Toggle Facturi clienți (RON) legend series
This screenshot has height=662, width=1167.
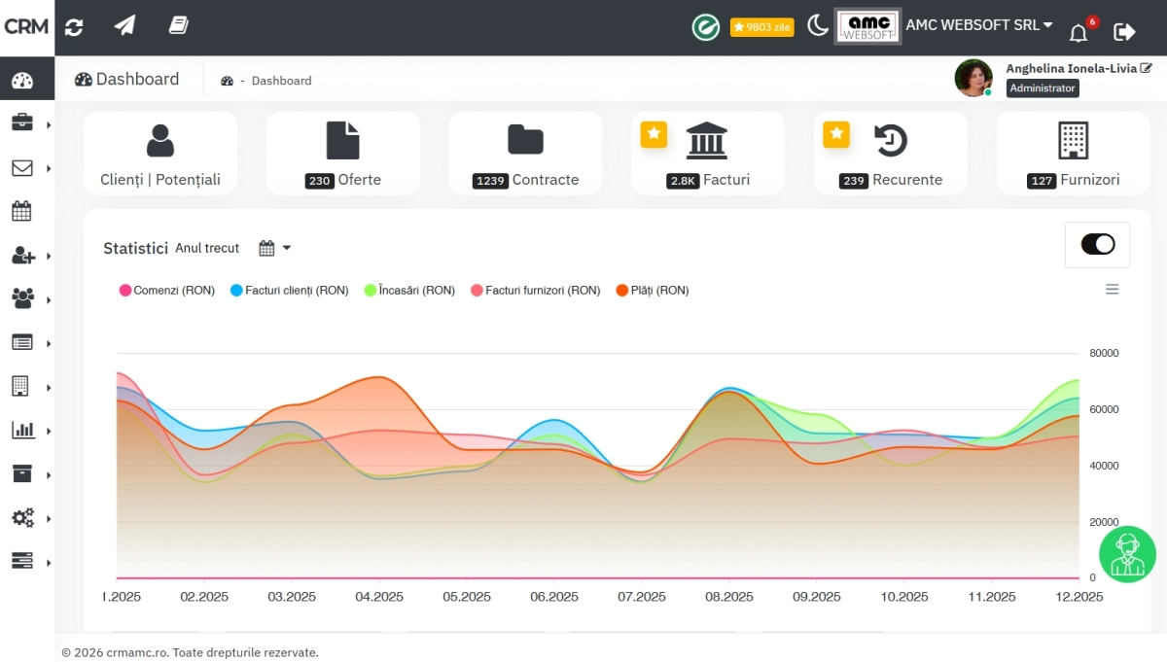pos(290,291)
